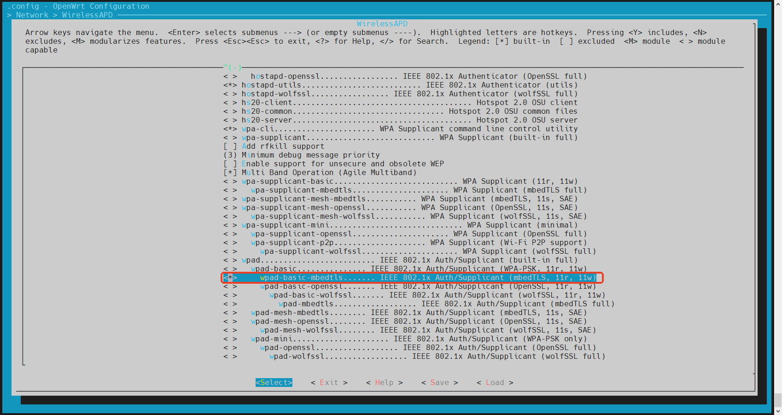Click the scroll down arrow on scrollbar

tap(778, 410)
